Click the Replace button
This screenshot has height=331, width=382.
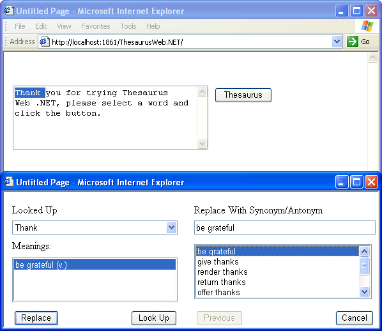click(36, 318)
